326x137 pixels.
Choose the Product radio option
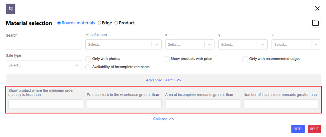tap(116, 23)
